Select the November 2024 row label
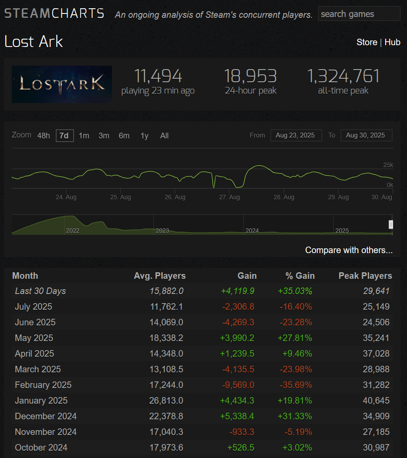Image resolution: width=407 pixels, height=458 pixels. tap(46, 432)
